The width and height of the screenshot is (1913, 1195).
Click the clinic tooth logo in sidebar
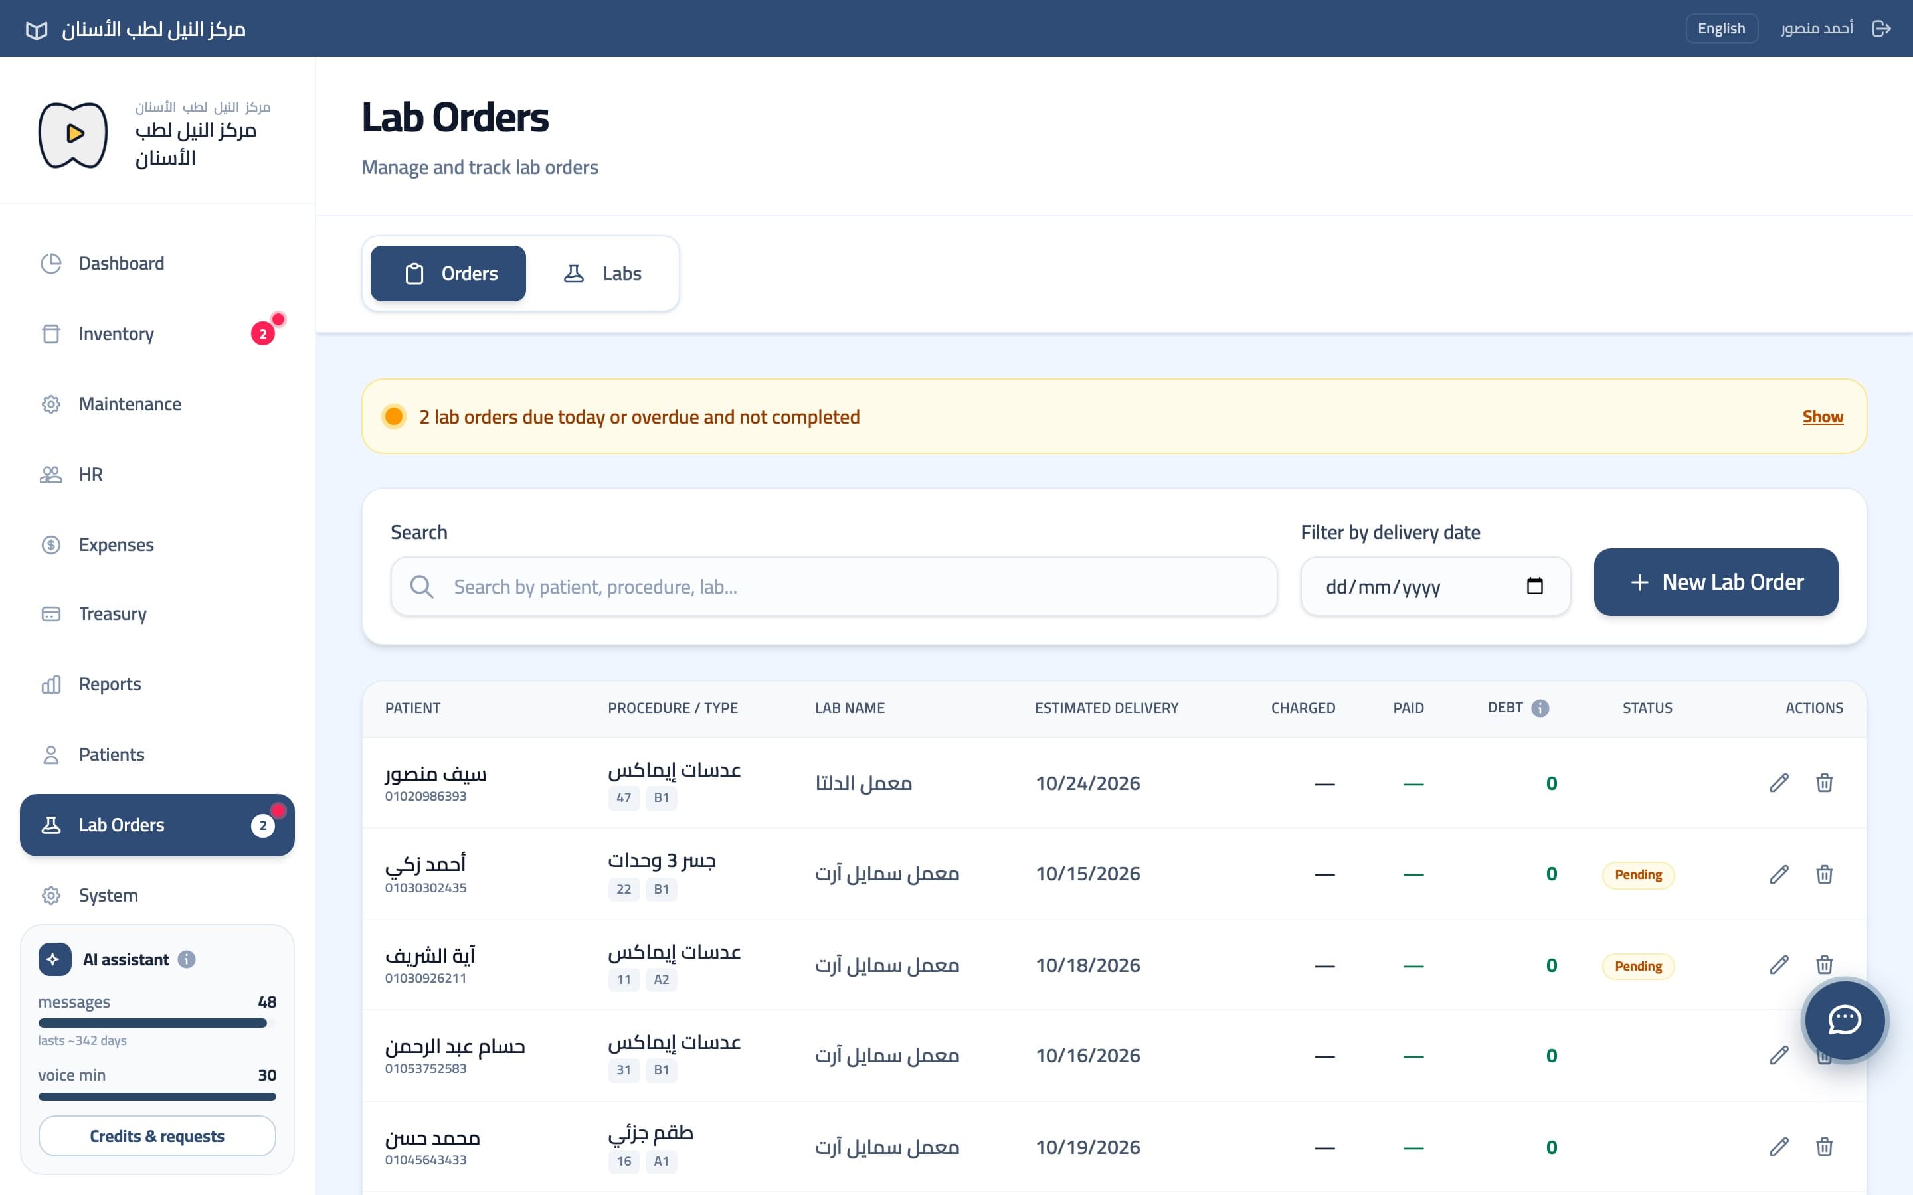click(74, 134)
